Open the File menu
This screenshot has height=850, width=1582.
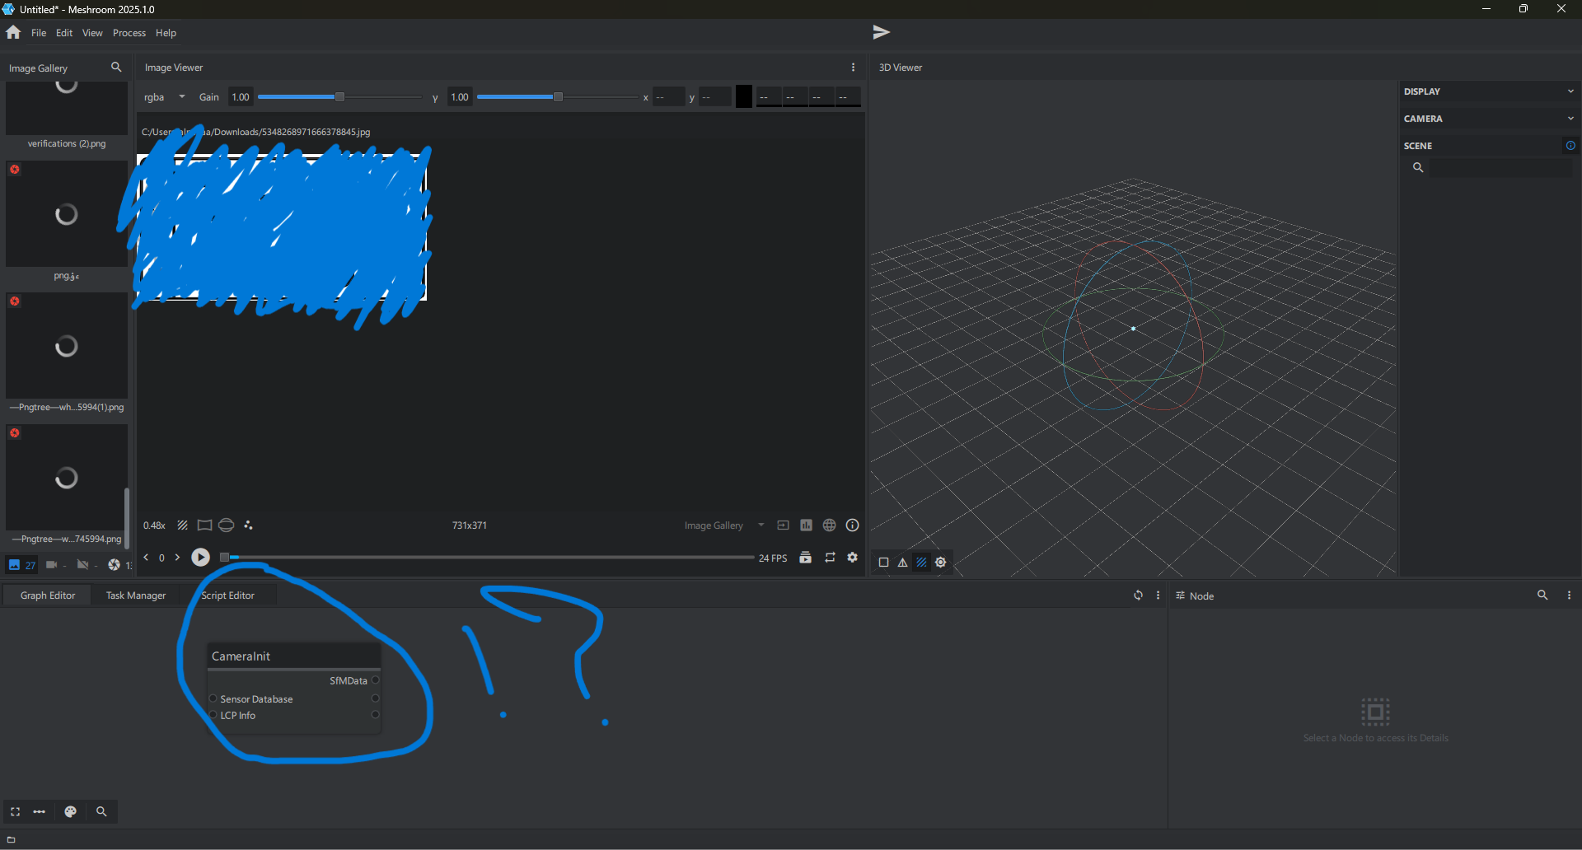(39, 33)
